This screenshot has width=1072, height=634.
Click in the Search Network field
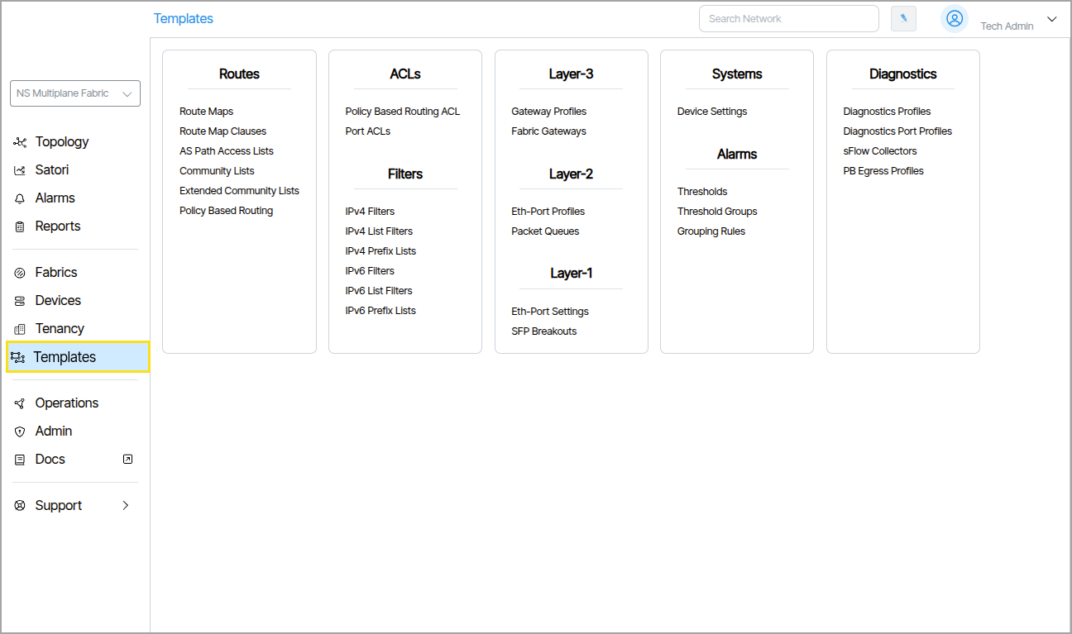coord(789,18)
